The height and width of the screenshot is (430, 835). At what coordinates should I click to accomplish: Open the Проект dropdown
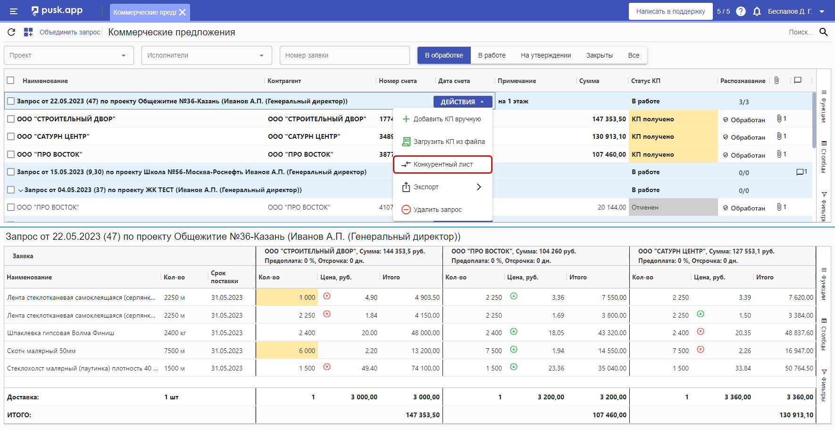tap(69, 55)
